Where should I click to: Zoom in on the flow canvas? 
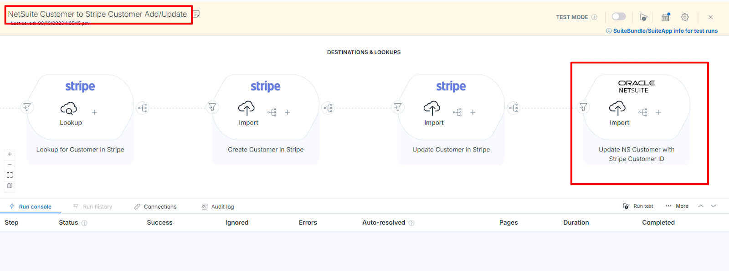click(x=10, y=154)
